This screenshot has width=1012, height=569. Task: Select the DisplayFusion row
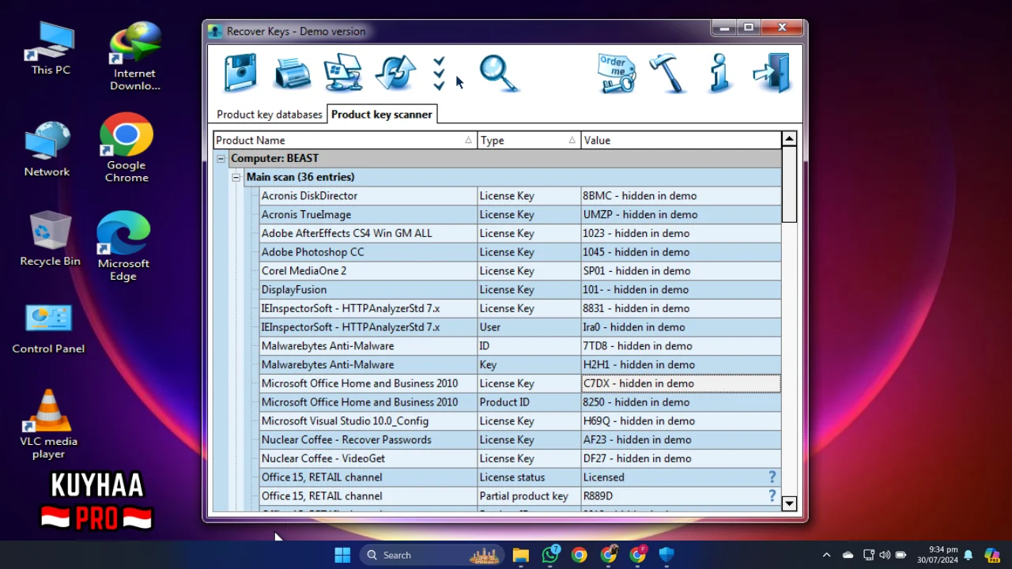click(520, 290)
